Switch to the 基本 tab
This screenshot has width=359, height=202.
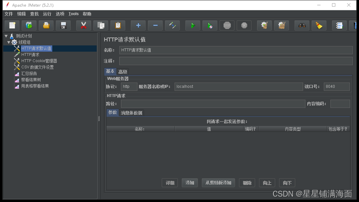[110, 71]
